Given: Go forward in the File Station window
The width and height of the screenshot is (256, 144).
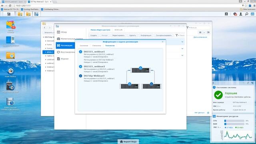Looking at the screenshot, I should (50, 28).
